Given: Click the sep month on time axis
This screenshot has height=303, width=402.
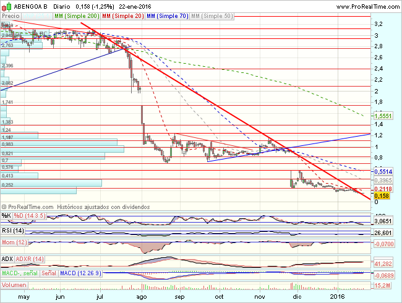Looking at the screenshot, I should tap(179, 297).
